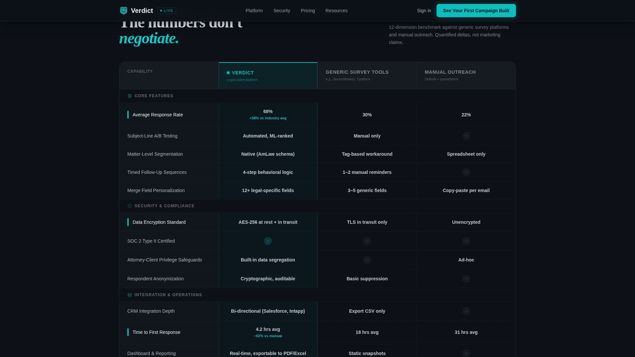Click the 31 hrs avg cell
The image size is (635, 357).
click(466, 332)
